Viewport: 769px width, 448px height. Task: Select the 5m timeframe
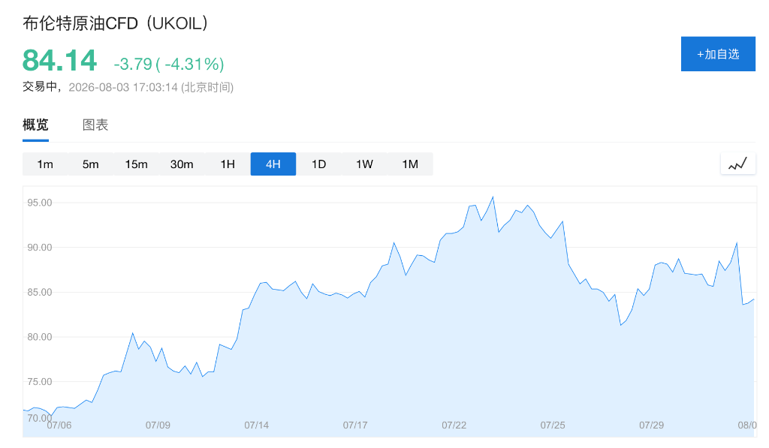click(91, 164)
